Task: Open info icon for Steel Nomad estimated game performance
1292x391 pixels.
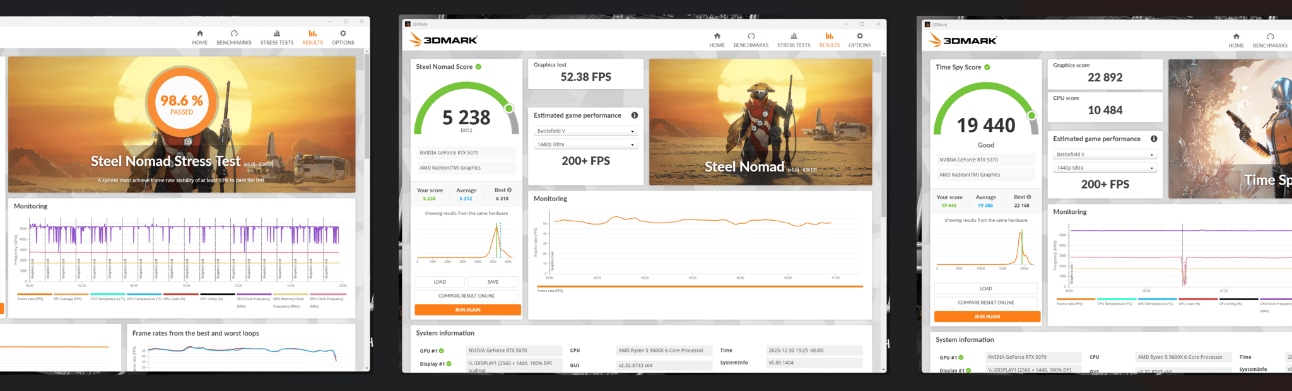Action: pyautogui.click(x=634, y=115)
